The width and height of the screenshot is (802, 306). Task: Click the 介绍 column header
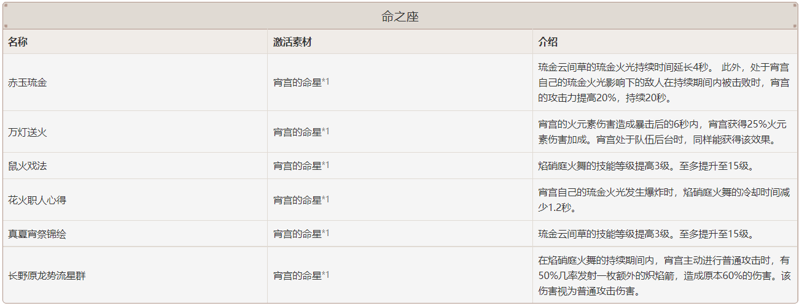[x=548, y=42]
